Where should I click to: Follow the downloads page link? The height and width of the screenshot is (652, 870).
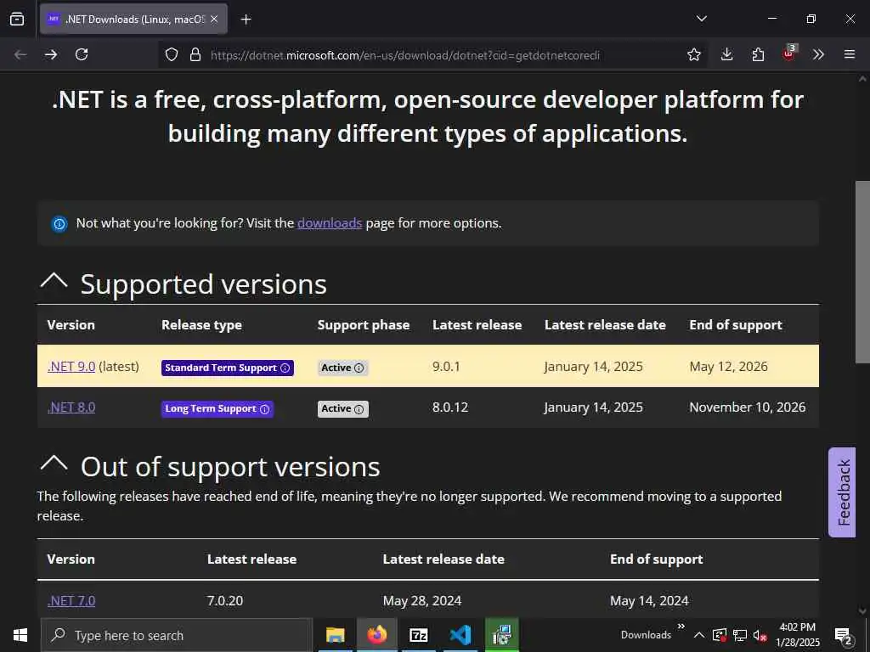(330, 223)
